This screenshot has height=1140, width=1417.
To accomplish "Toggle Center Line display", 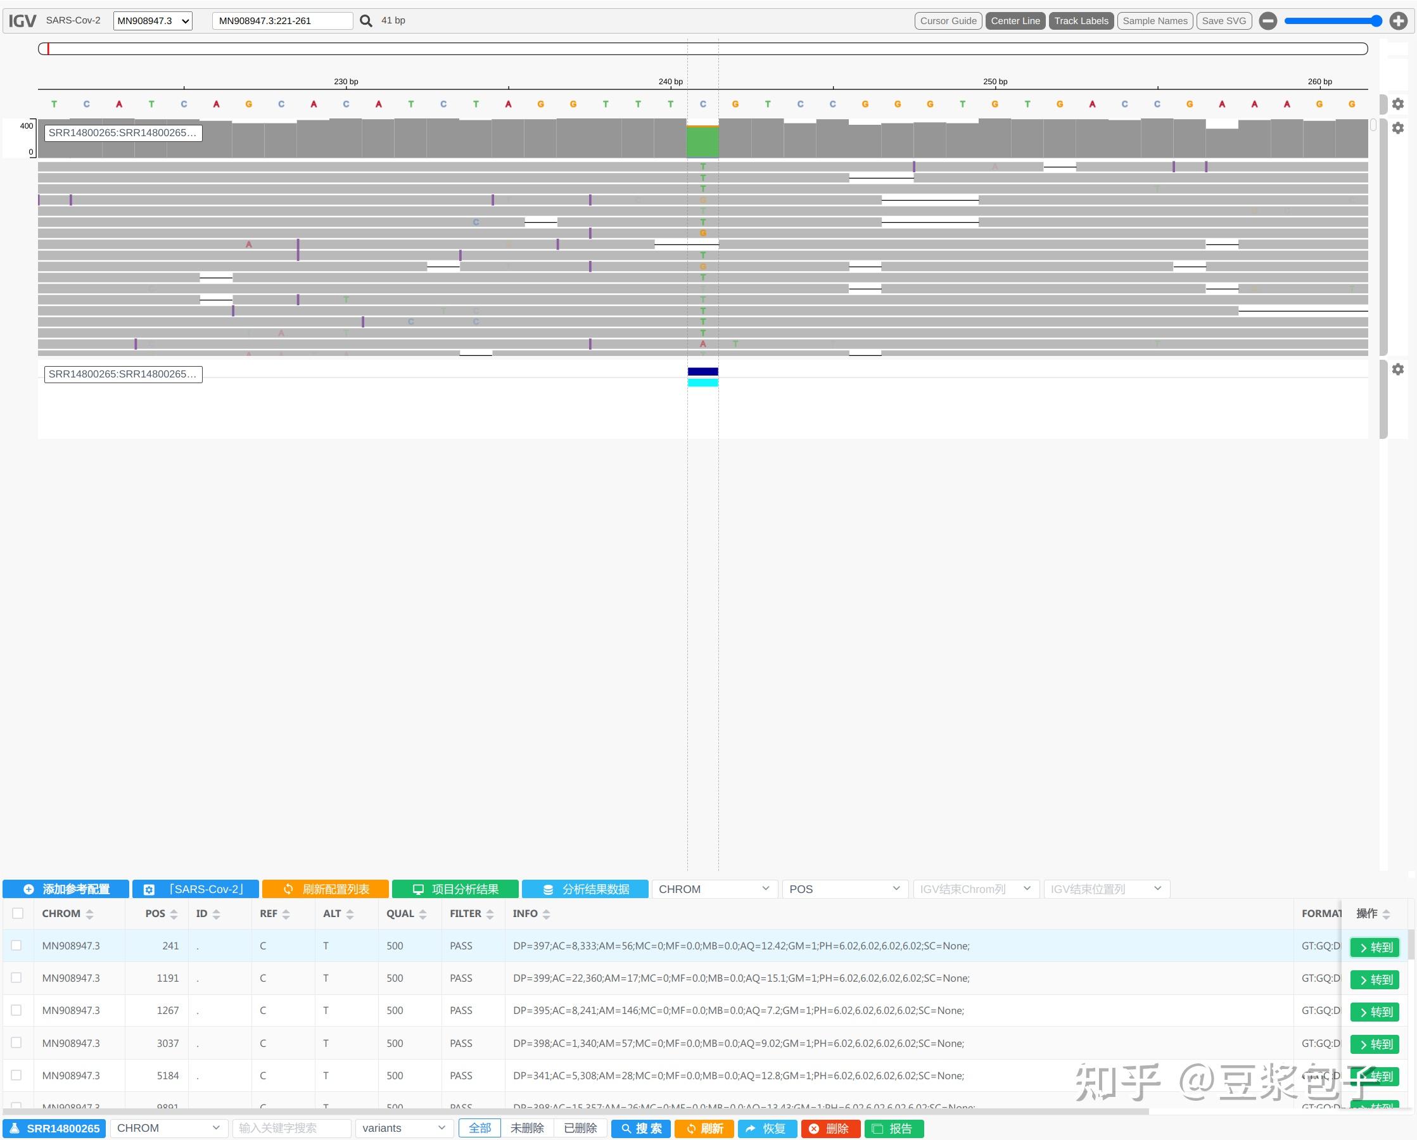I will (1015, 20).
